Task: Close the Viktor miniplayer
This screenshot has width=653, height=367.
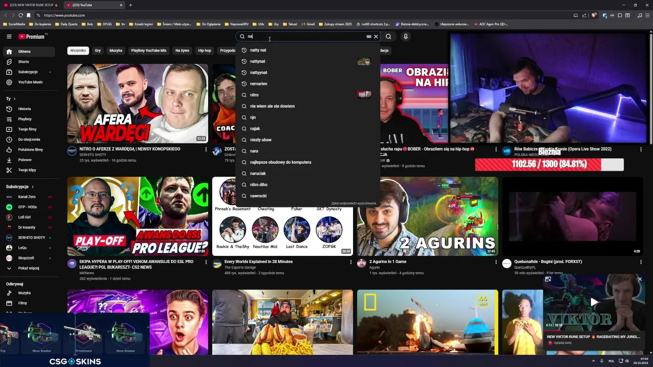Action: (640, 279)
